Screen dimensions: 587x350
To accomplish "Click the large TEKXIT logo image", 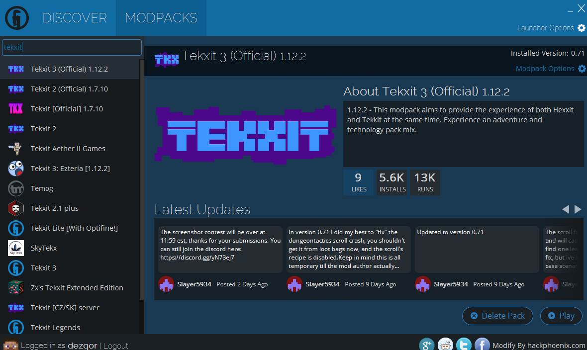I will pos(245,135).
